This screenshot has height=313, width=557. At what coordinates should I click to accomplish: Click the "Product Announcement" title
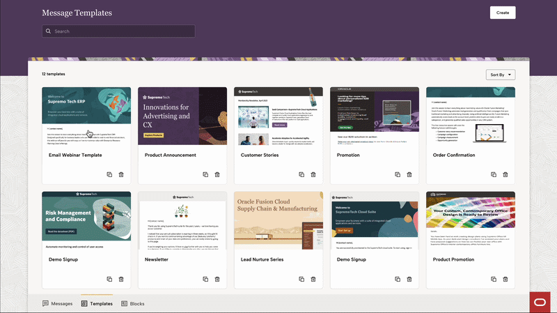pyautogui.click(x=171, y=155)
